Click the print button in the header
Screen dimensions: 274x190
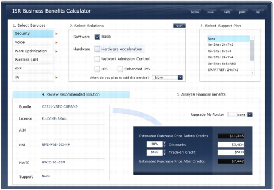pyautogui.click(x=243, y=12)
